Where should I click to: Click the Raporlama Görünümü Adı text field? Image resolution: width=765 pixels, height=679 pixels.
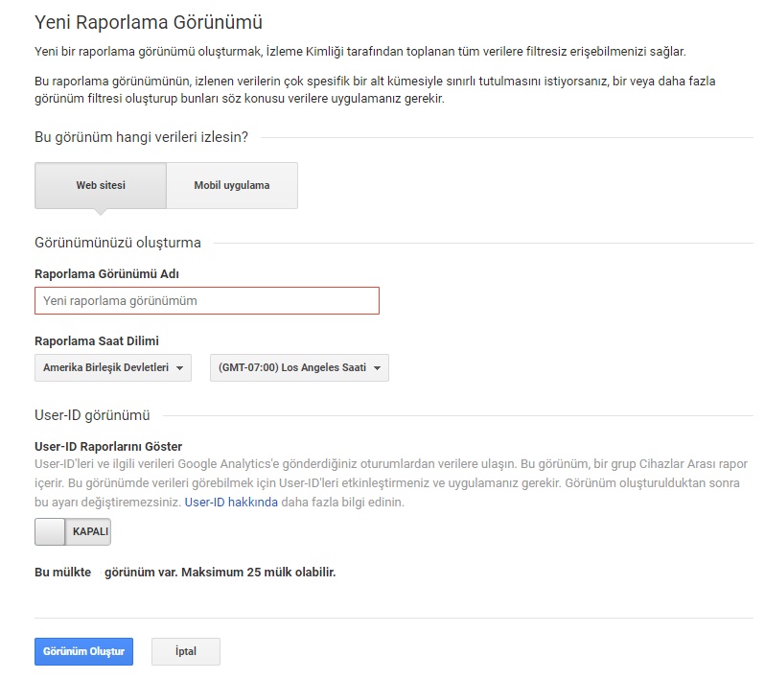[x=206, y=301]
